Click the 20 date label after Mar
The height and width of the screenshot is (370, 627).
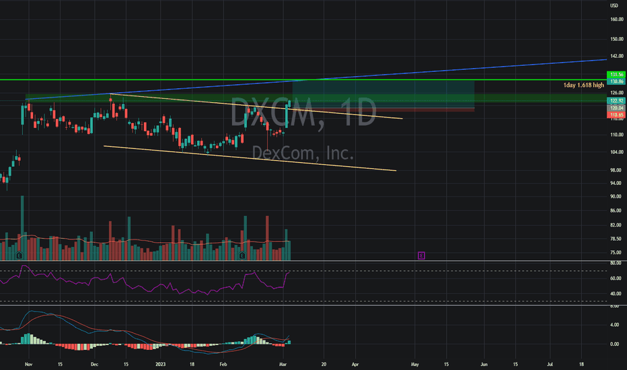point(324,365)
